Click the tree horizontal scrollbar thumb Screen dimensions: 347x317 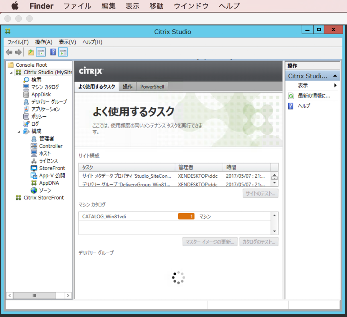point(34,296)
